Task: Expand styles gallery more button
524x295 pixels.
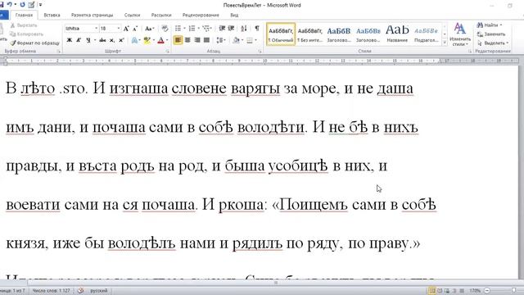Action: (445, 43)
